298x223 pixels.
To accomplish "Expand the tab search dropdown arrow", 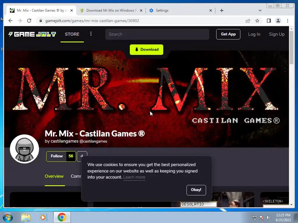I will 260,10.
